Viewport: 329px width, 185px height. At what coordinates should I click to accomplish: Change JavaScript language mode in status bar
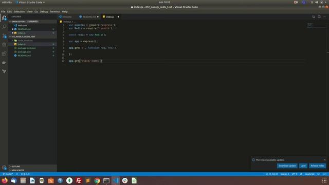click(x=309, y=174)
